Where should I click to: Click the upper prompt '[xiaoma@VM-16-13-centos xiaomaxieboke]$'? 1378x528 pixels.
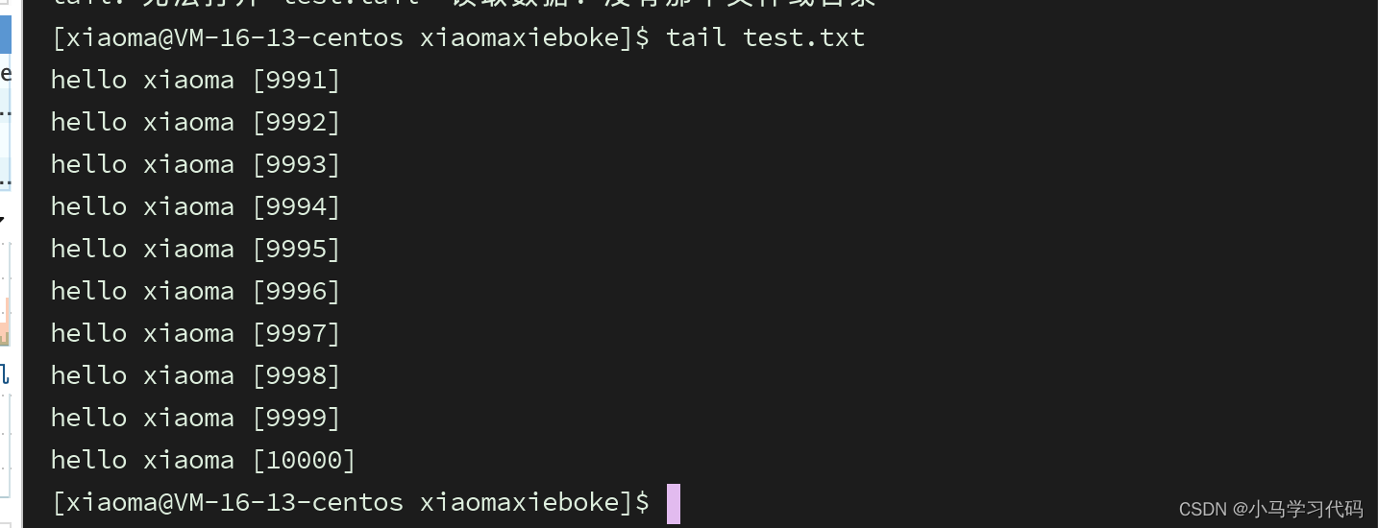(x=351, y=38)
